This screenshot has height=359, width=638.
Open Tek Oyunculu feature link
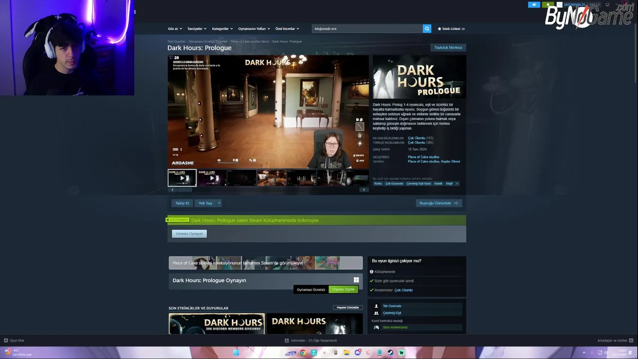click(x=392, y=306)
